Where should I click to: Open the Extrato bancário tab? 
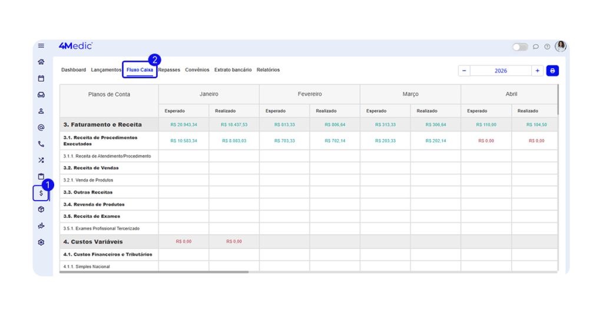233,70
